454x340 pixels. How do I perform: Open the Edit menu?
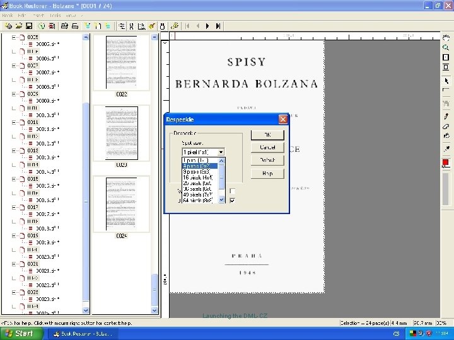22,16
